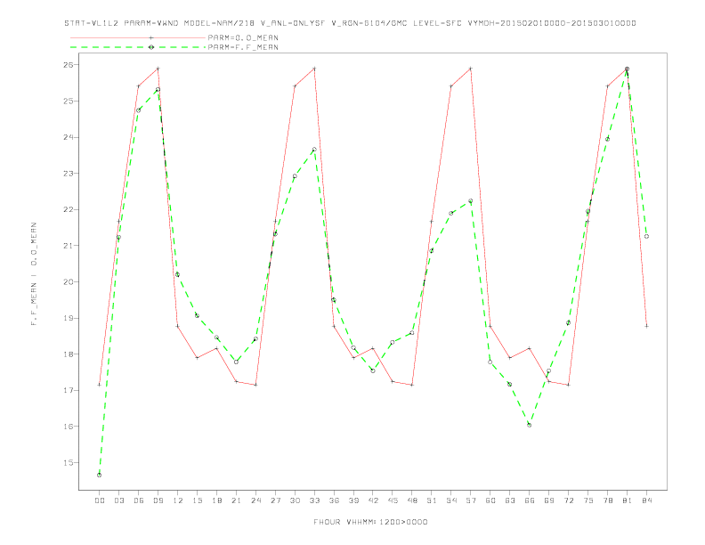Screen dimensions: 705x545
Task: Click x-axis tick label 00
Action: click(100, 500)
